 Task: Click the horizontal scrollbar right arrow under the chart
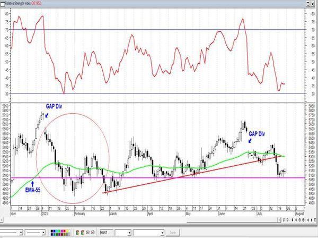(279, 220)
